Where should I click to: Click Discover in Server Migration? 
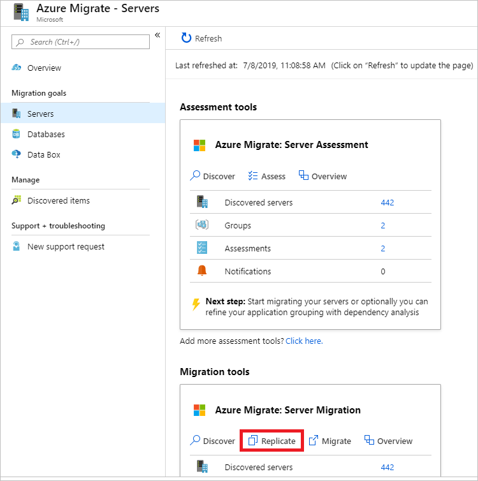tap(212, 441)
